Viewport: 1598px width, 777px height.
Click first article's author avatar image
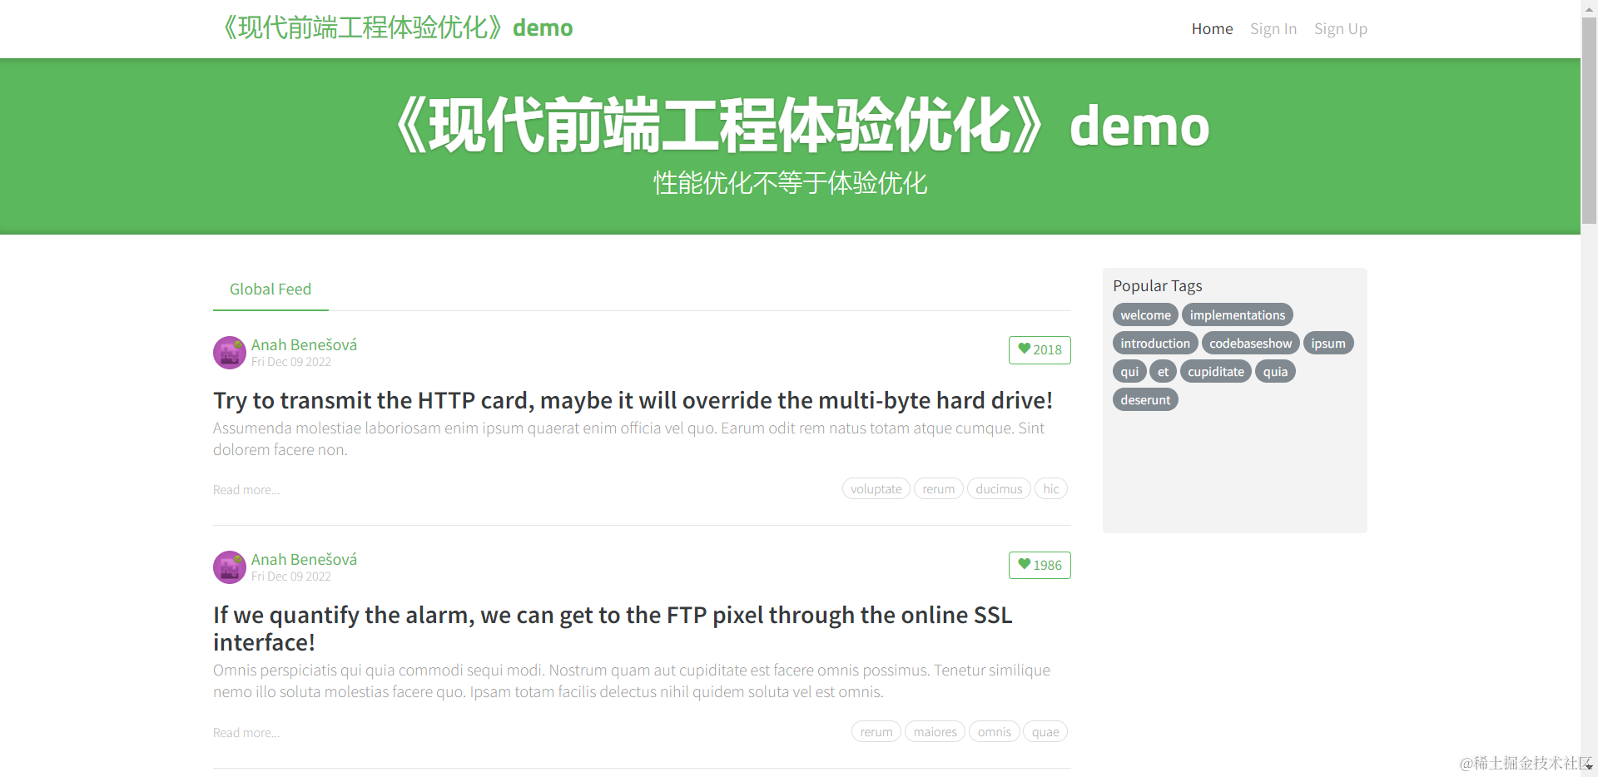point(229,353)
